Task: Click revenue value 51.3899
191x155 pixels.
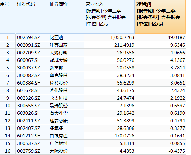Action: (126, 121)
